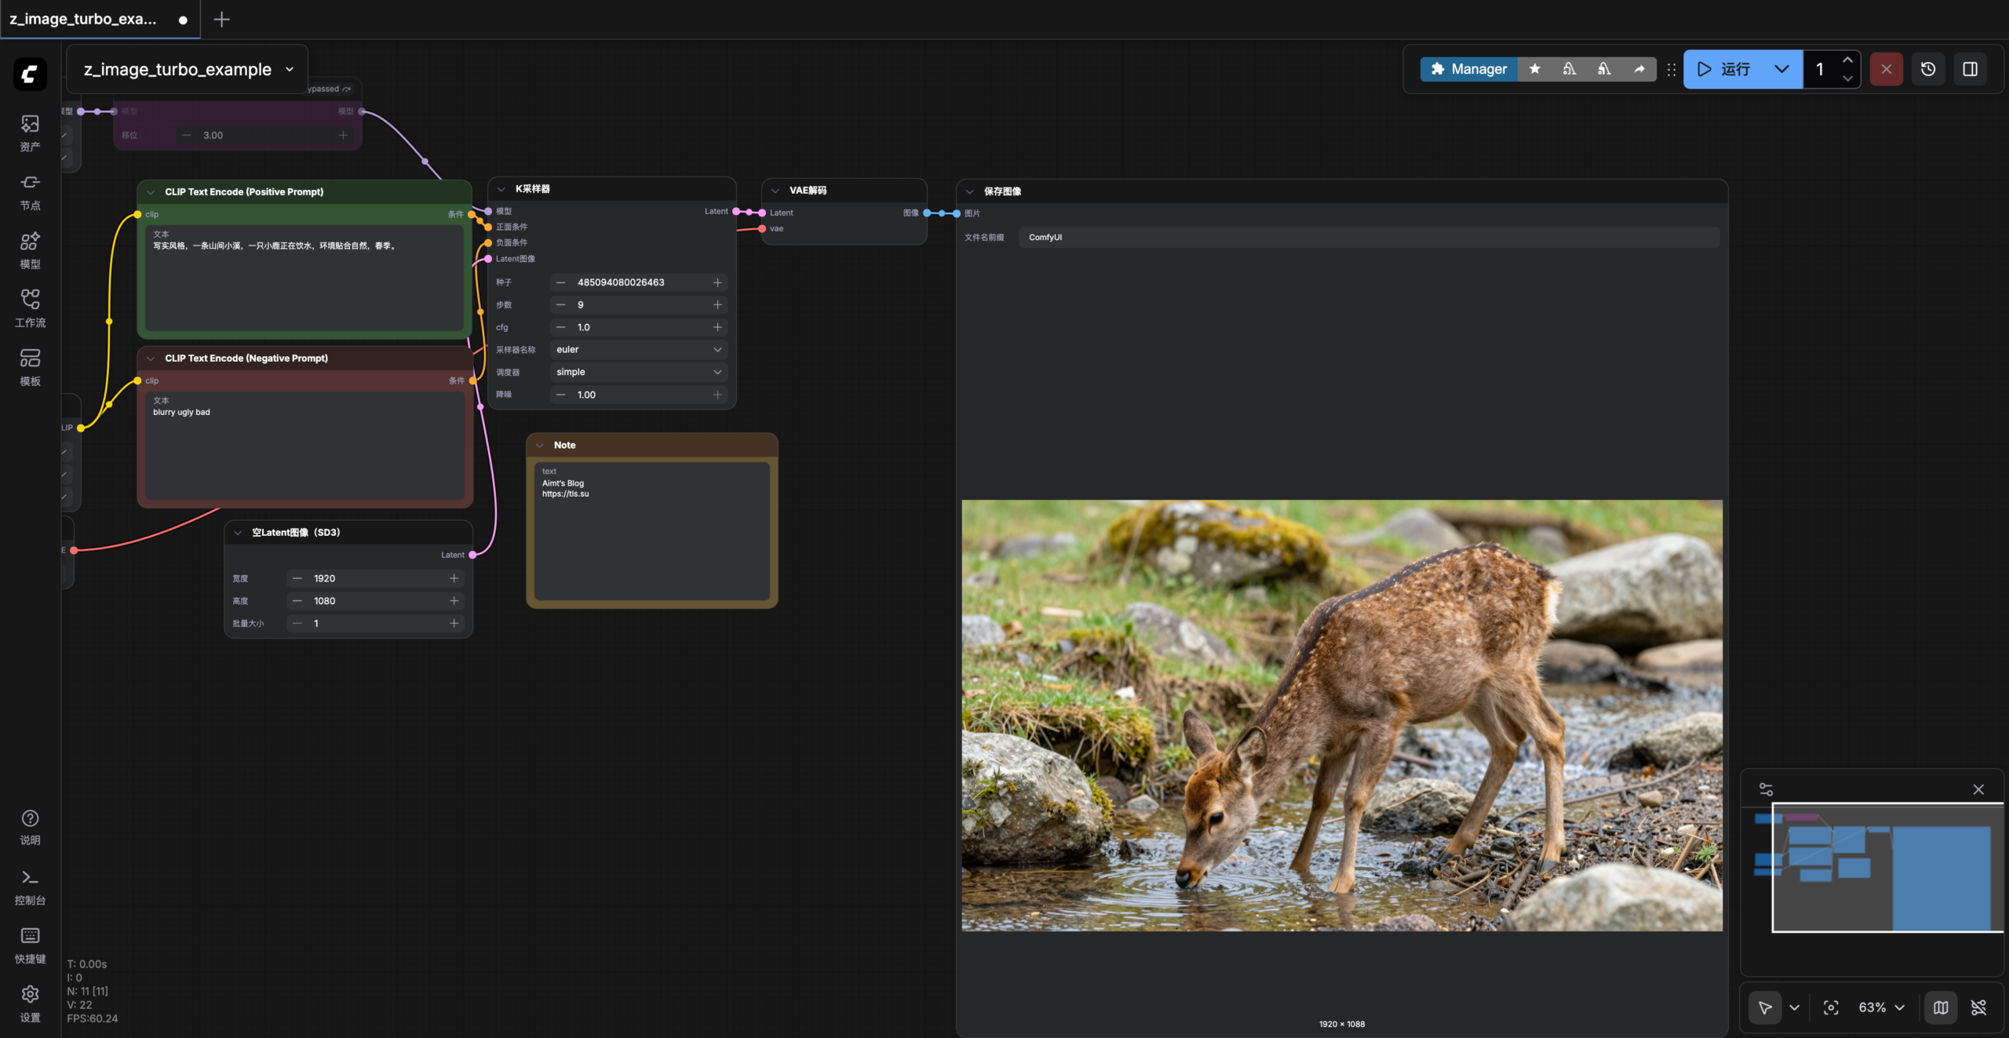Click the fit view icon
This screenshot has height=1038, width=2009.
point(1830,1007)
